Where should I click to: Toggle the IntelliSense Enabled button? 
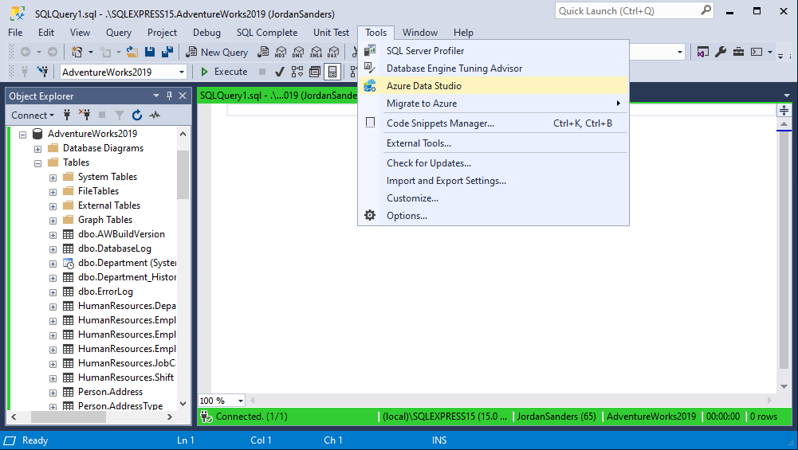[332, 72]
